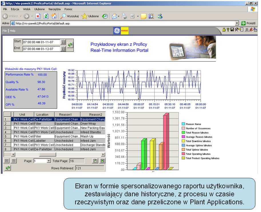Go to first page of table

[7, 161]
